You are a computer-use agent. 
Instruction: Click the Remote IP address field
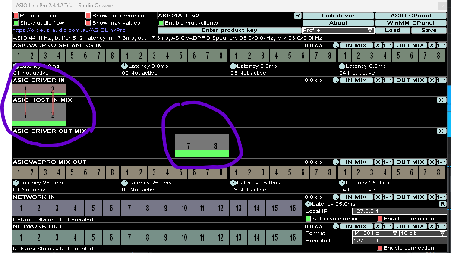coord(399,241)
